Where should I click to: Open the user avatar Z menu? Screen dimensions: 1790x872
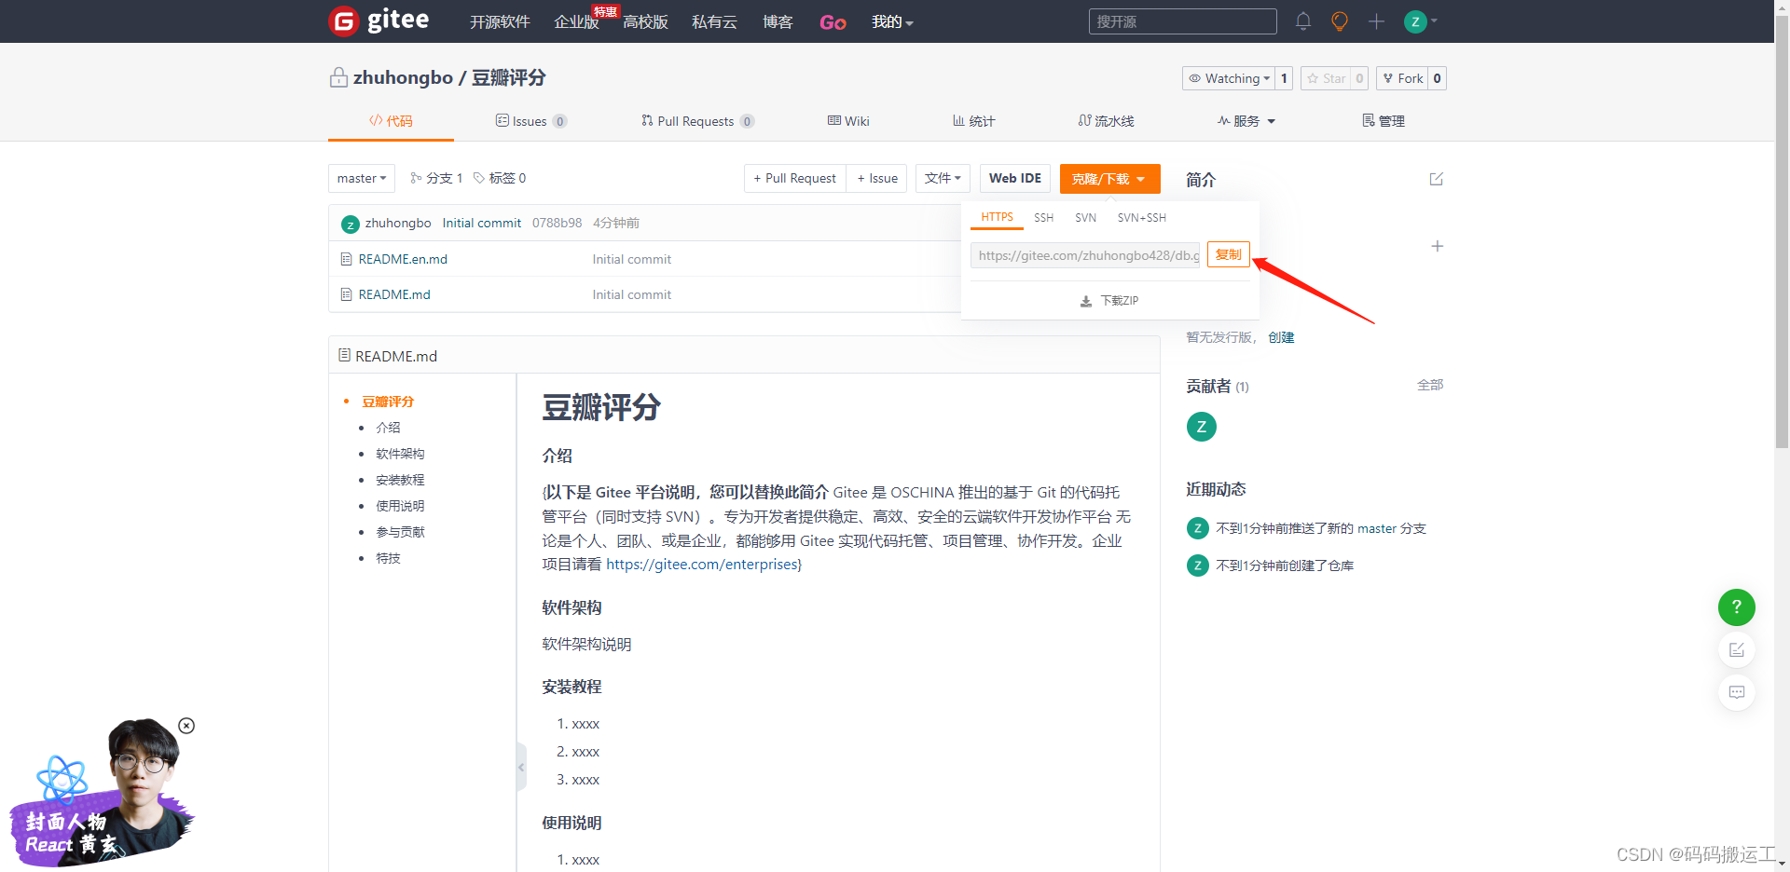(1421, 21)
